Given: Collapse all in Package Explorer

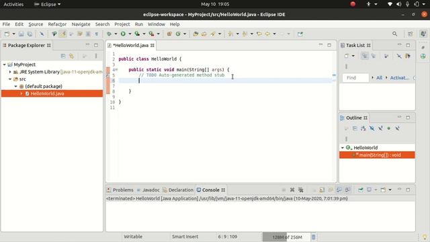Looking at the screenshot, I should pos(63,56).
